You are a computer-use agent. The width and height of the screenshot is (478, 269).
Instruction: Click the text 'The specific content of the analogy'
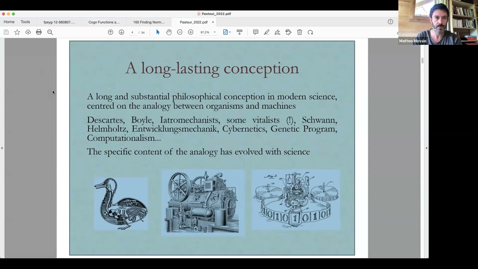(152, 152)
